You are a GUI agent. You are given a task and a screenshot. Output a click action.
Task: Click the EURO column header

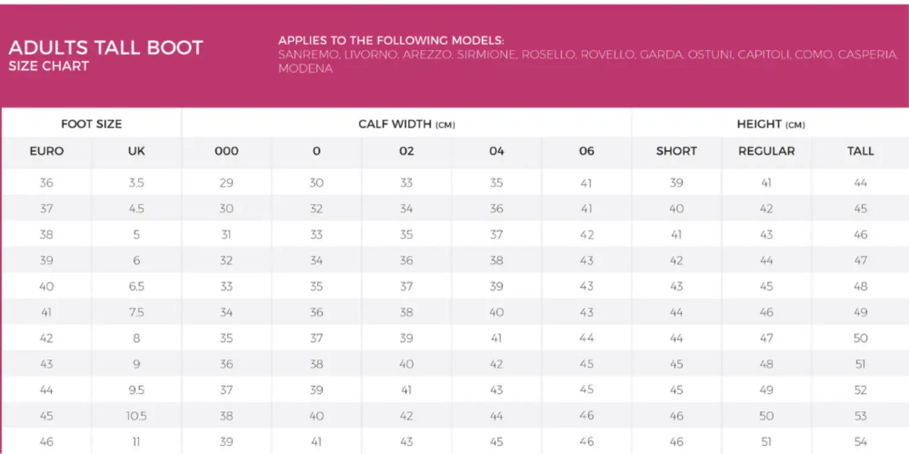point(47,151)
